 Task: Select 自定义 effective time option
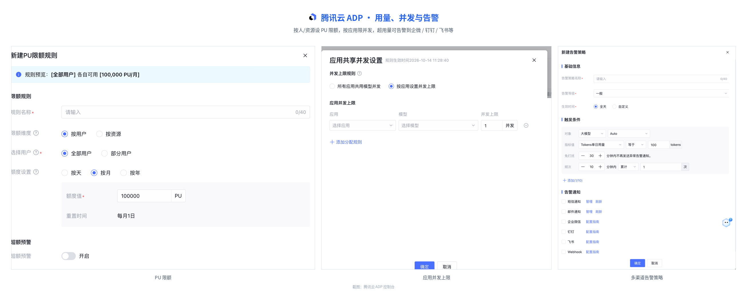click(x=614, y=107)
